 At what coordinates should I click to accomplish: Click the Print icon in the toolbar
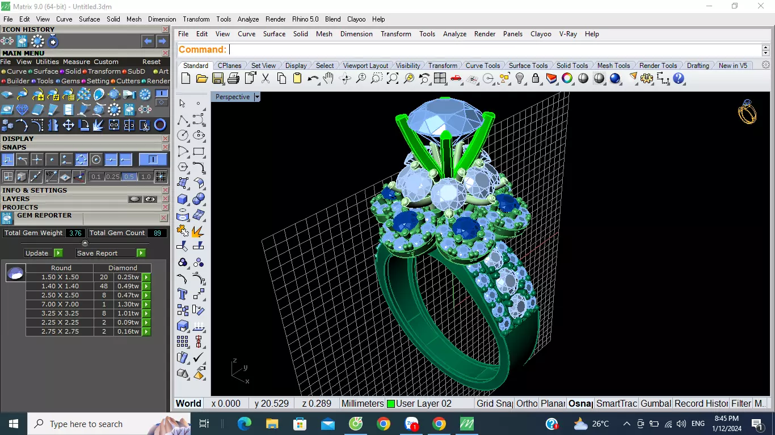pyautogui.click(x=233, y=79)
